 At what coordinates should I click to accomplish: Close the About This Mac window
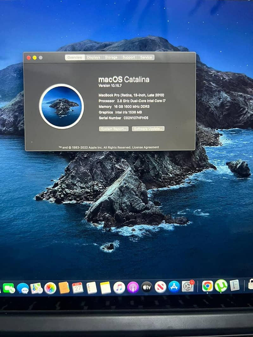tap(28, 58)
